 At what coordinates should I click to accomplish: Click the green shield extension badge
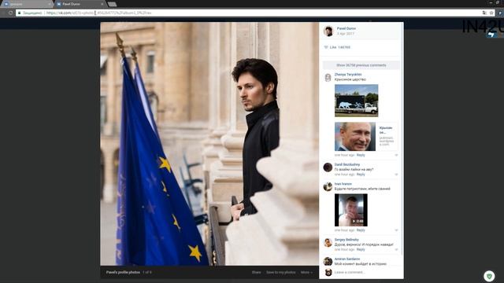(x=489, y=276)
